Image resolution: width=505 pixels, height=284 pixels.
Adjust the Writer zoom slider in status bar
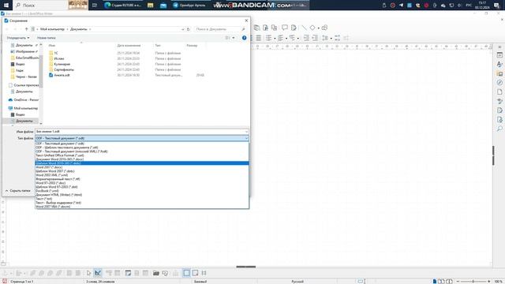point(473,282)
